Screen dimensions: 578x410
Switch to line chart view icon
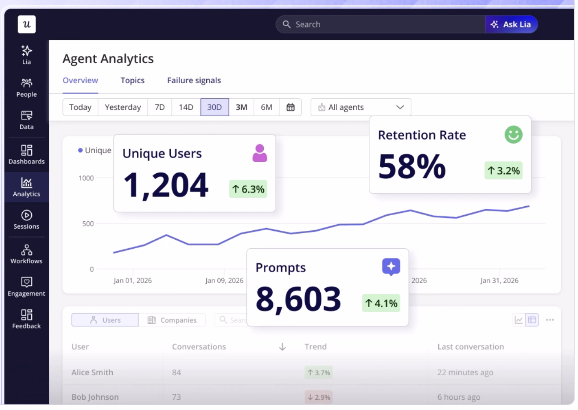(x=519, y=320)
